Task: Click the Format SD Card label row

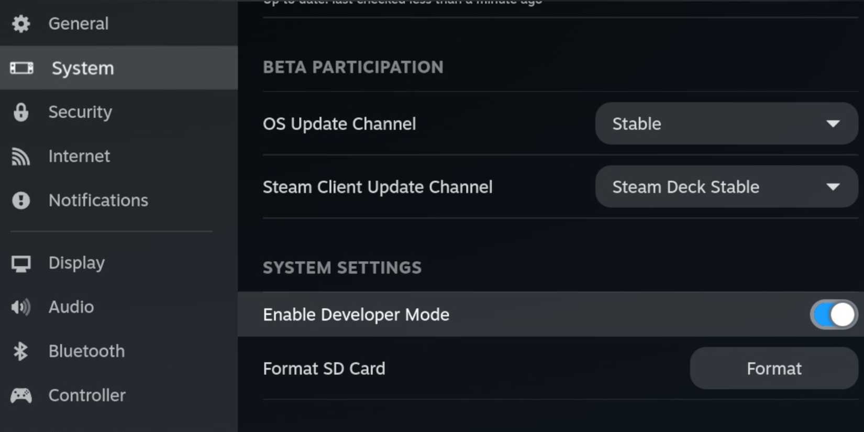Action: [324, 368]
